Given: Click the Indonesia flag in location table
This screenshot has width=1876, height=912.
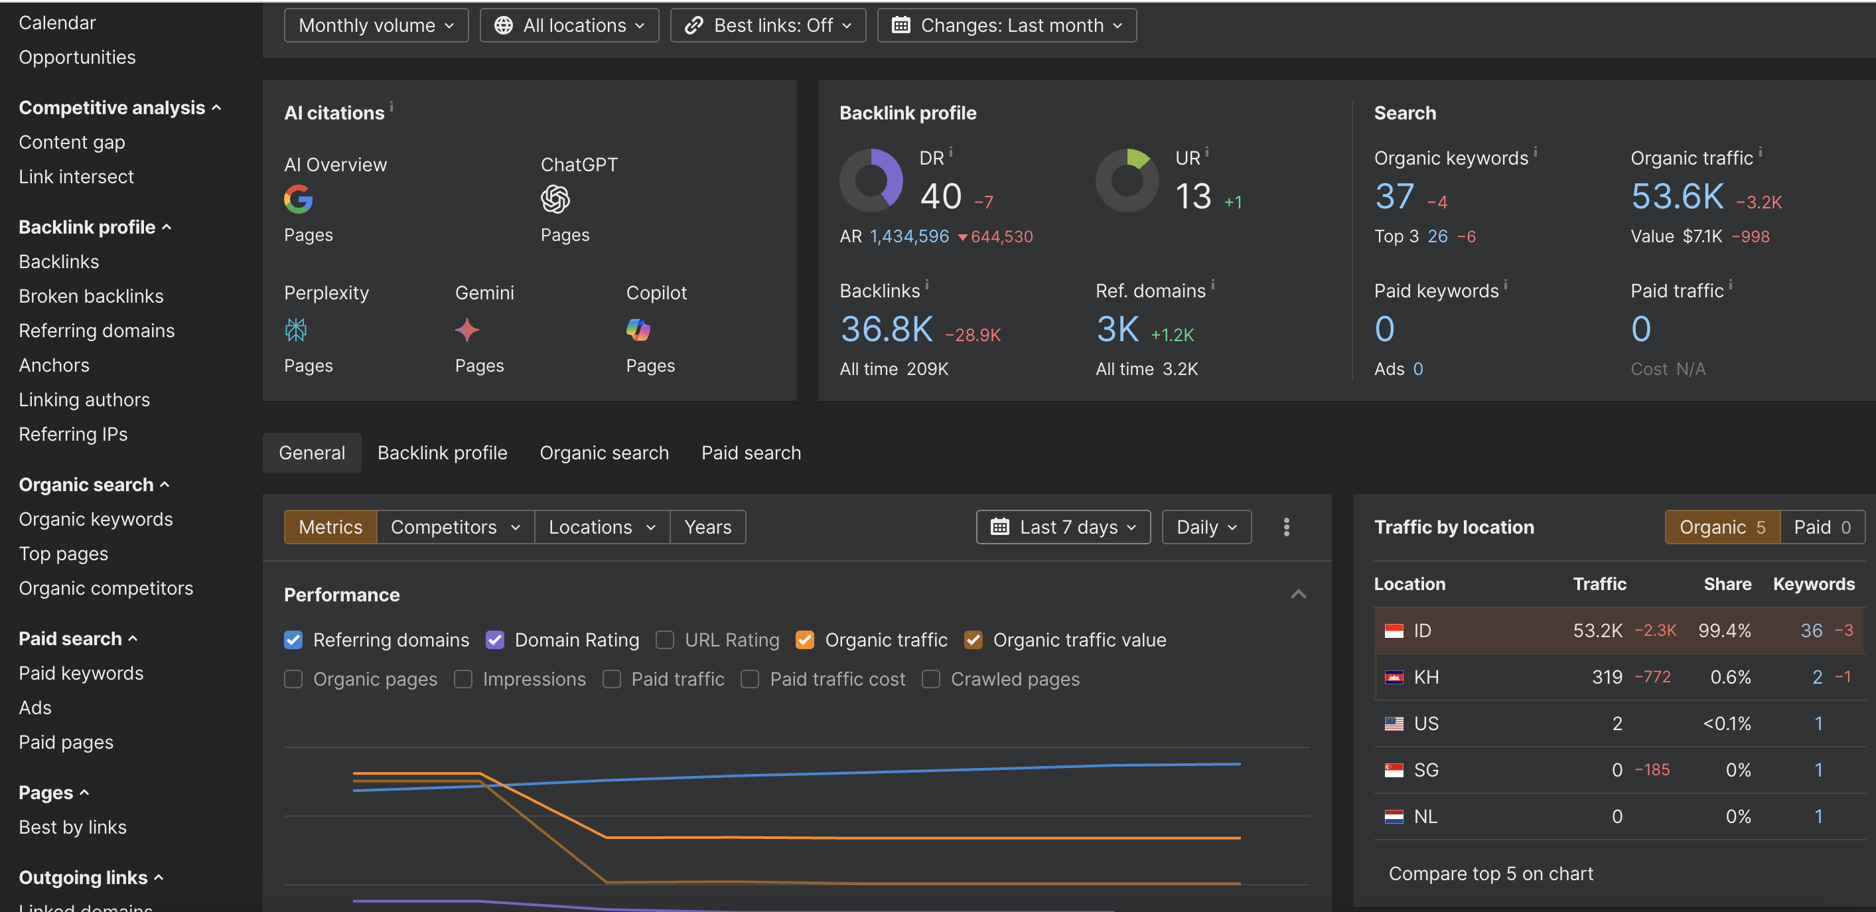Looking at the screenshot, I should (x=1393, y=631).
